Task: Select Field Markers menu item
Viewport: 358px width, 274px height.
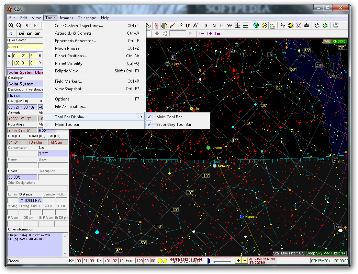Action: [94, 81]
